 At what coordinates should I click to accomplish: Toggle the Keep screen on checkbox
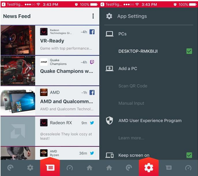click(189, 155)
